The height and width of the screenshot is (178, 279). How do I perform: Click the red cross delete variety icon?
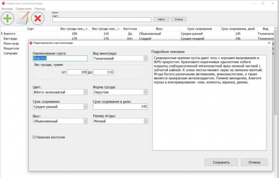[x=38, y=18]
